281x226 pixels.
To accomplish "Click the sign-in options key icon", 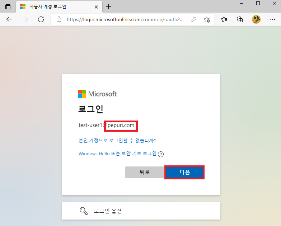I will 84,211.
